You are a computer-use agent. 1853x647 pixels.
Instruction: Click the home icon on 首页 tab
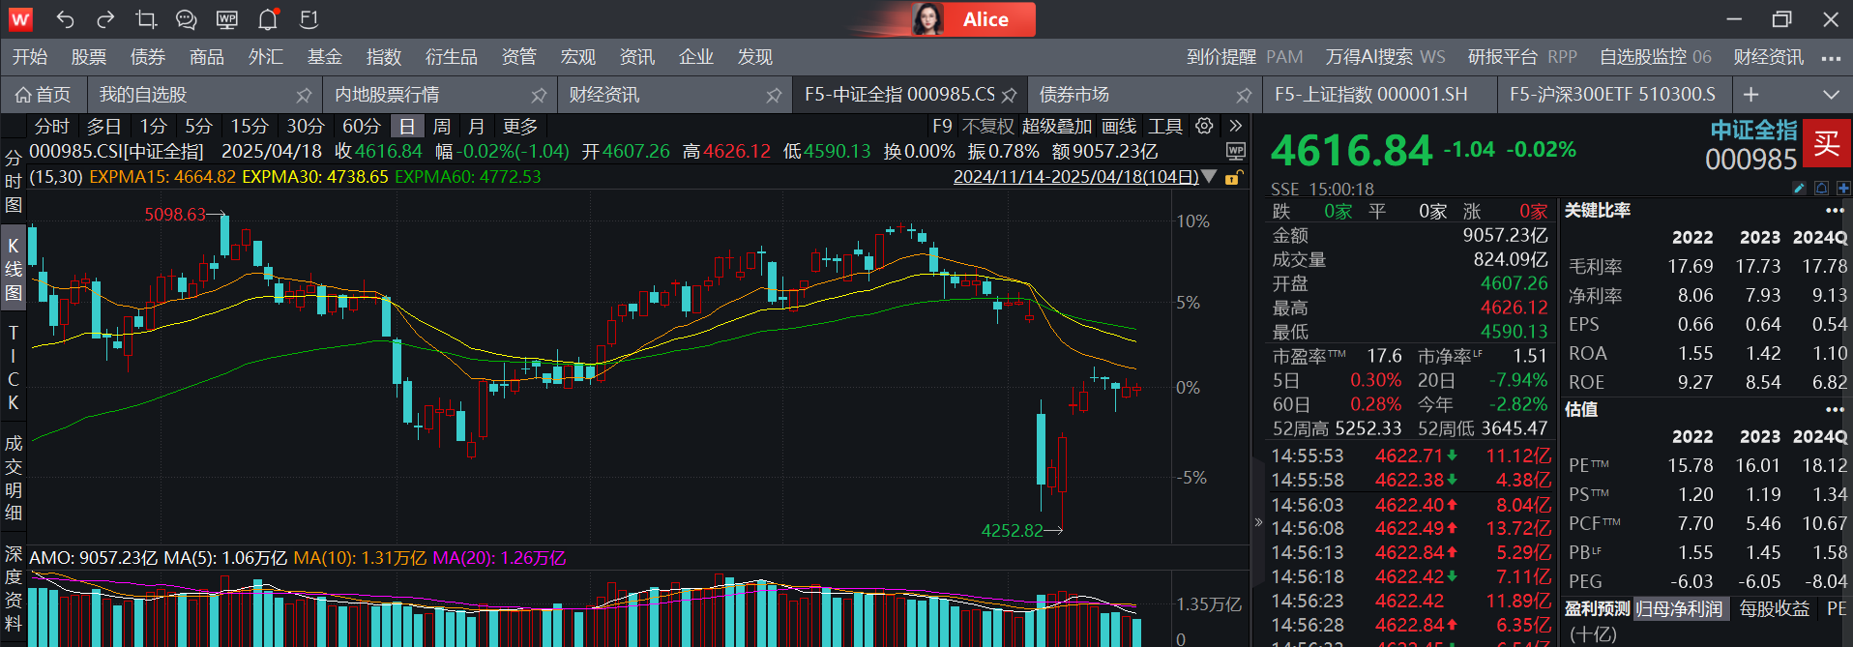[24, 95]
